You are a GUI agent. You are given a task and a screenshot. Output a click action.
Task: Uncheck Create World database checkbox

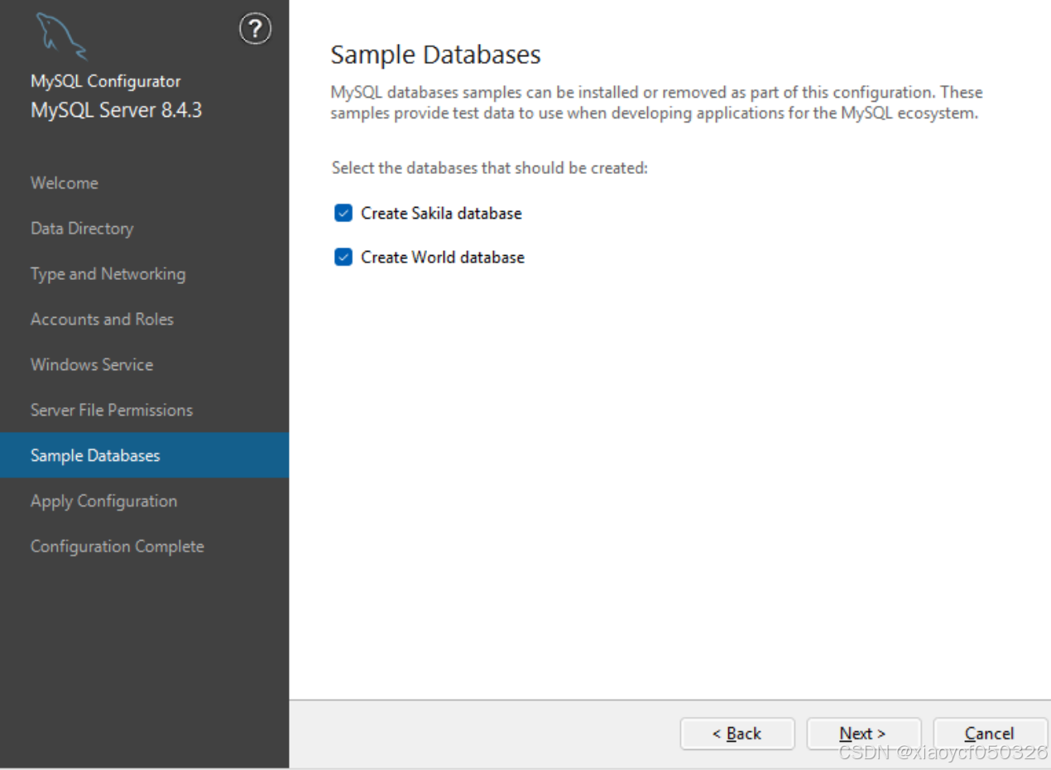click(343, 257)
